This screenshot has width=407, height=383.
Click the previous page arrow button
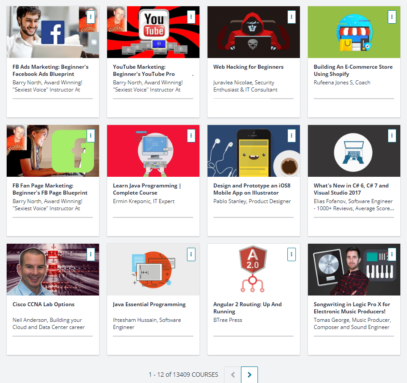[x=233, y=375]
